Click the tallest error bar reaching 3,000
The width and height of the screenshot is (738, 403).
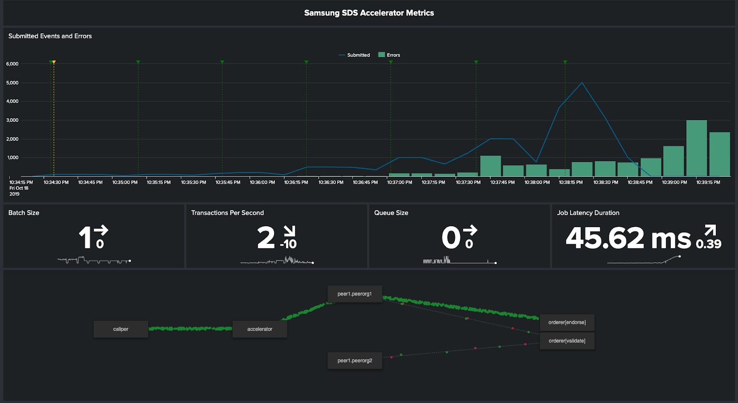pyautogui.click(x=696, y=148)
